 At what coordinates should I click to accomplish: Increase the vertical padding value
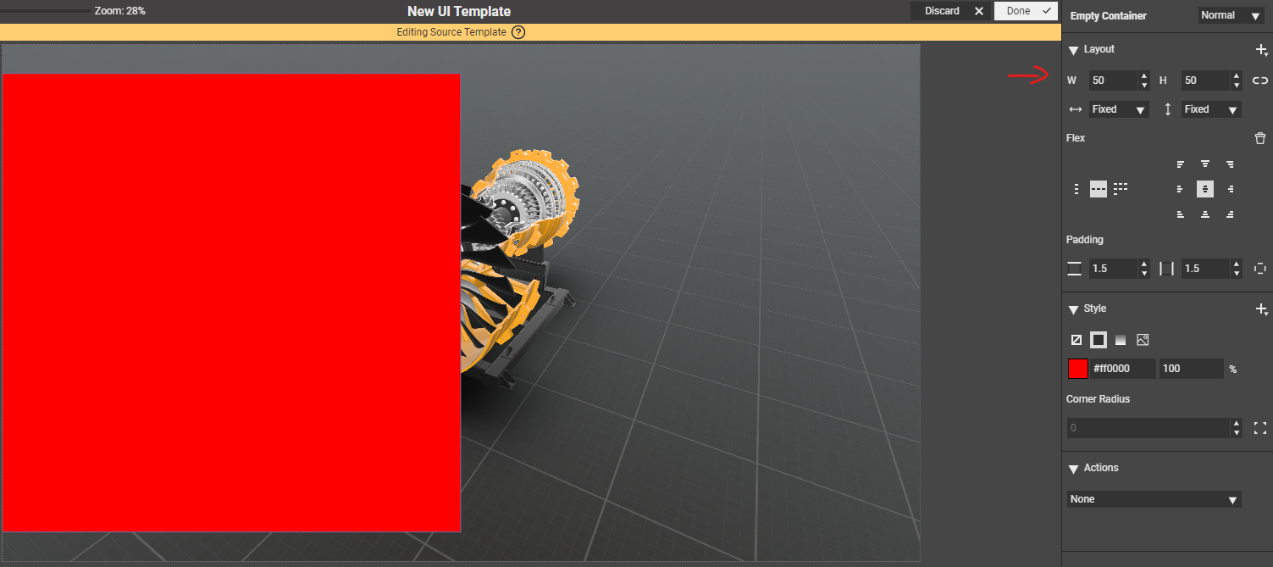pos(1144,264)
